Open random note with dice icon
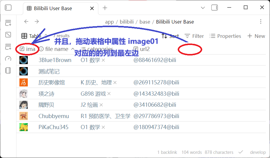Image resolution: width=270 pixels, height=158 pixels. (x=8, y=35)
